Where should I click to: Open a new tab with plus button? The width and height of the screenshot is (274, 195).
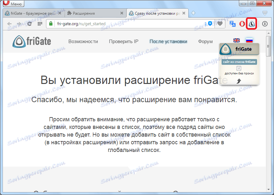point(193,13)
